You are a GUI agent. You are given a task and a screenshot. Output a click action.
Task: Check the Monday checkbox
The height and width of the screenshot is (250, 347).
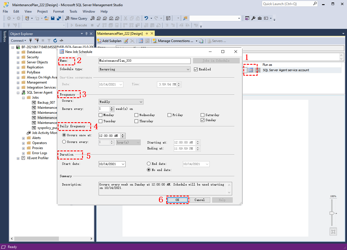(x=101, y=115)
